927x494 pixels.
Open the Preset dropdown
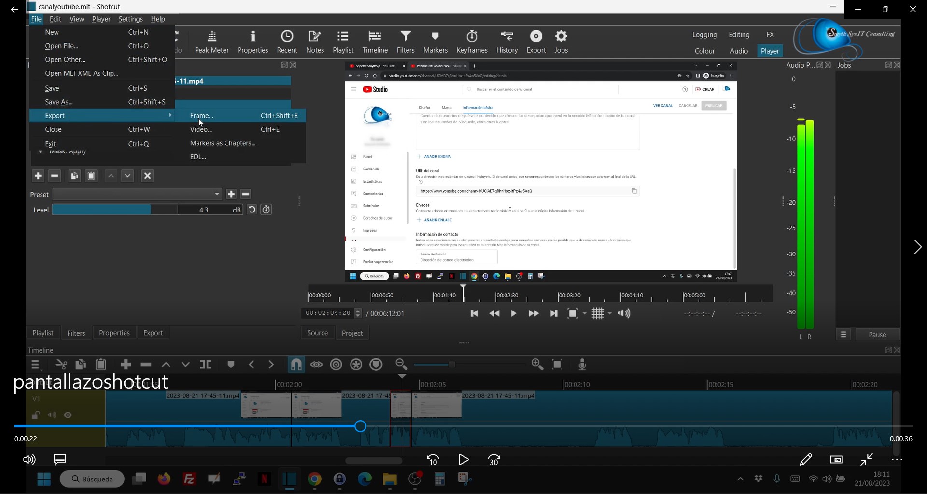pyautogui.click(x=137, y=194)
